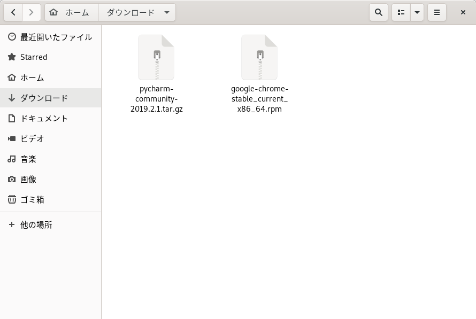Screen dimensions: 476x319
Task: Open Starred location label
Action: coord(33,57)
